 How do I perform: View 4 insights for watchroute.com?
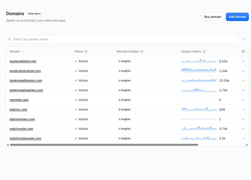click(x=124, y=129)
